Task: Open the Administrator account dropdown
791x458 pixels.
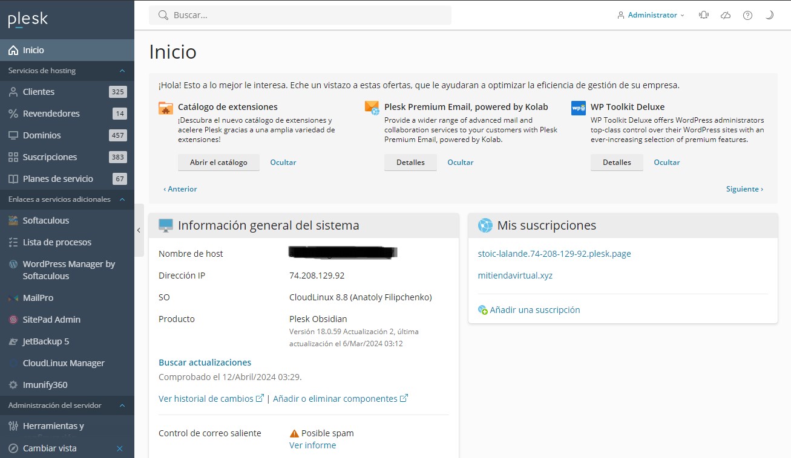Action: [x=651, y=15]
